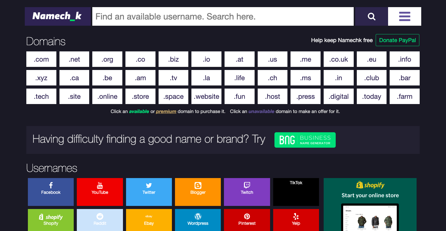Check username on Facebook tile
The image size is (446, 231).
(51, 192)
